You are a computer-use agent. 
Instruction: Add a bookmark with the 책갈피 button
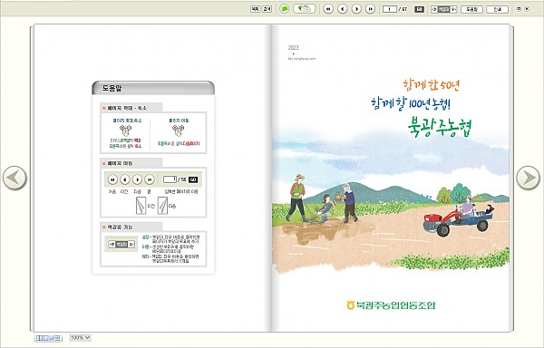tap(443, 9)
